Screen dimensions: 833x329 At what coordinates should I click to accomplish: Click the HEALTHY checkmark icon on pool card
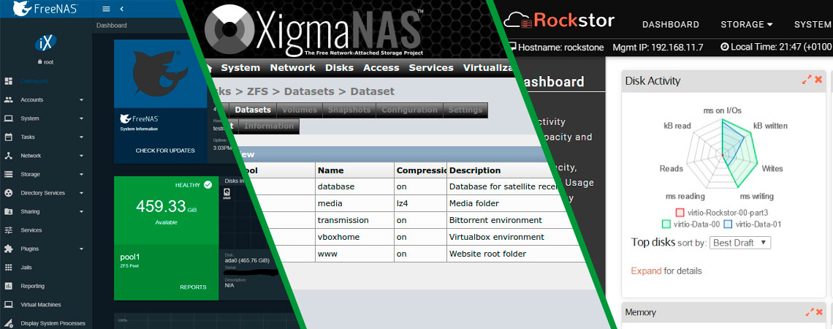coord(208,185)
